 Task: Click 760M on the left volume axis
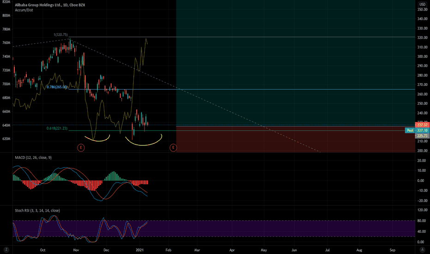6,43
